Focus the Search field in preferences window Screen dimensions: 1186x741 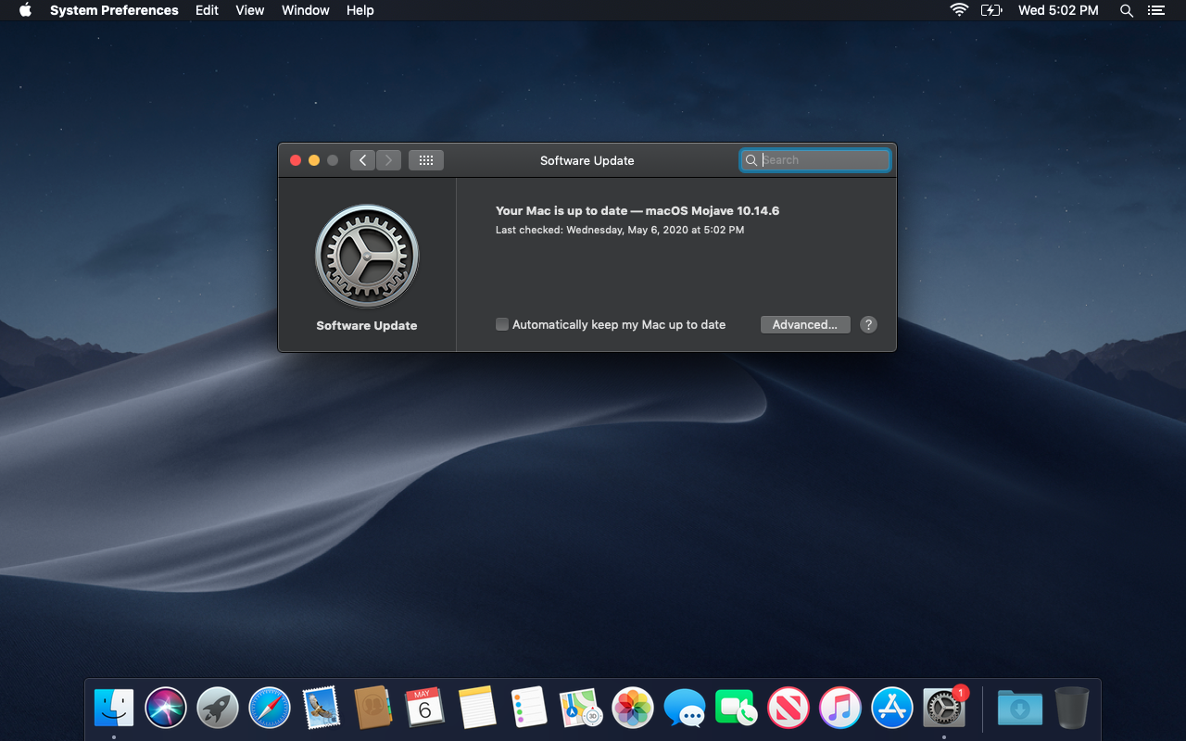point(815,160)
